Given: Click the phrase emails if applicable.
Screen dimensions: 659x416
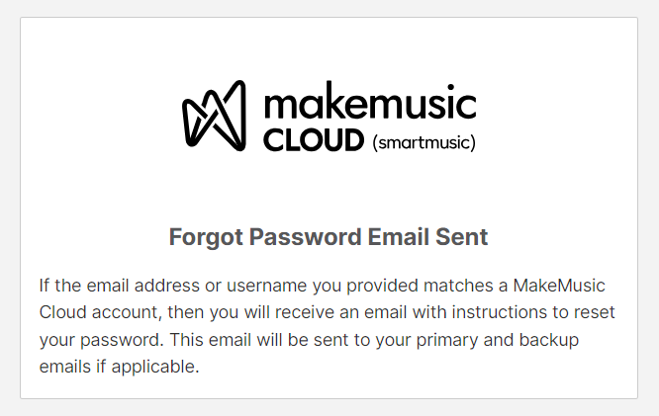Looking at the screenshot, I should pyautogui.click(x=120, y=367).
